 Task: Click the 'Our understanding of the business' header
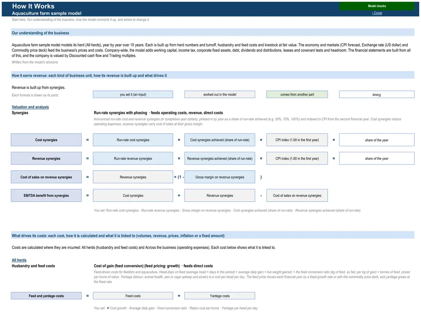tap(213, 33)
